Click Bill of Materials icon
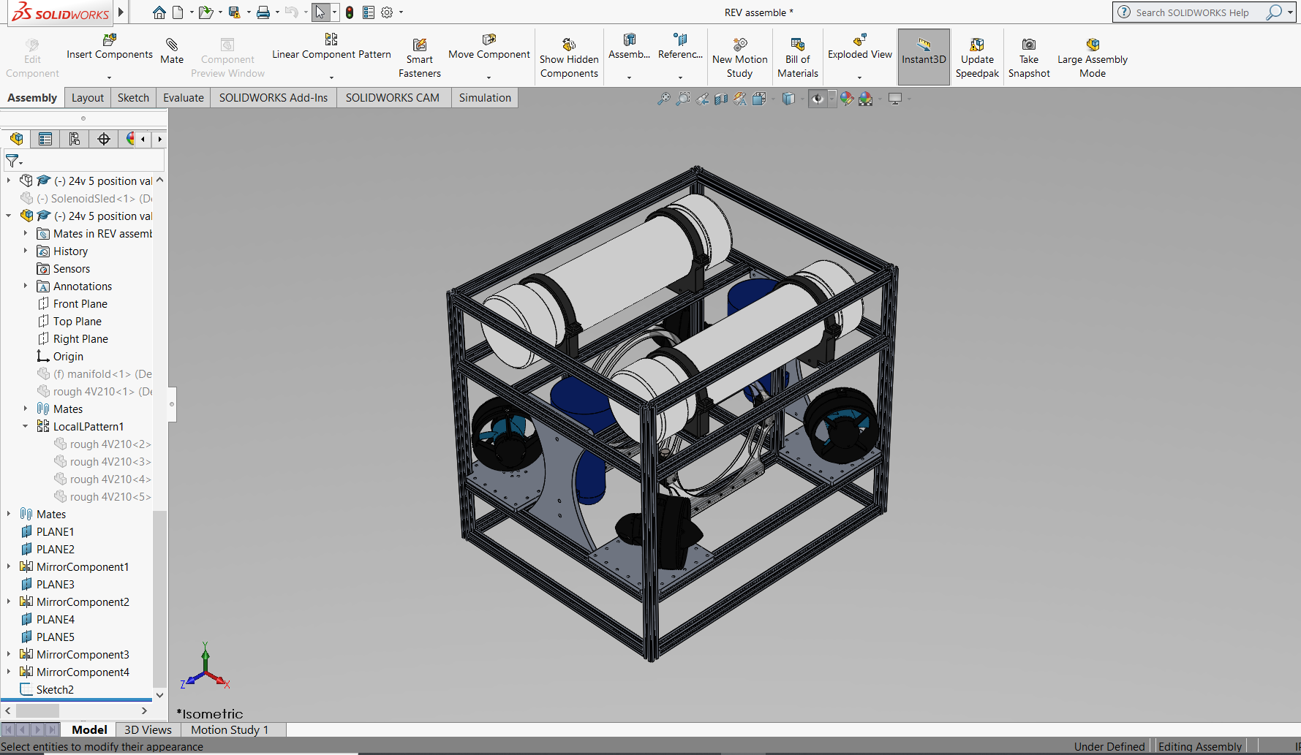The image size is (1301, 755). tap(797, 45)
